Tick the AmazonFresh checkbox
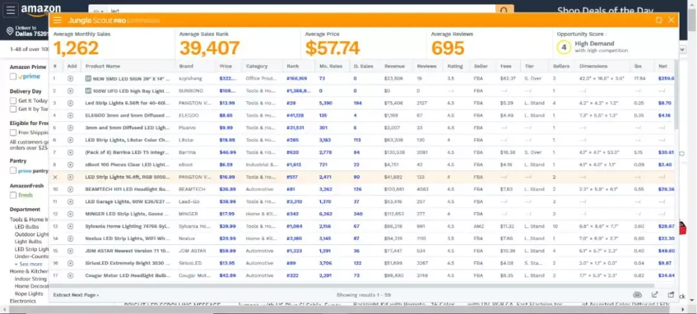The width and height of the screenshot is (697, 314). (x=13, y=195)
